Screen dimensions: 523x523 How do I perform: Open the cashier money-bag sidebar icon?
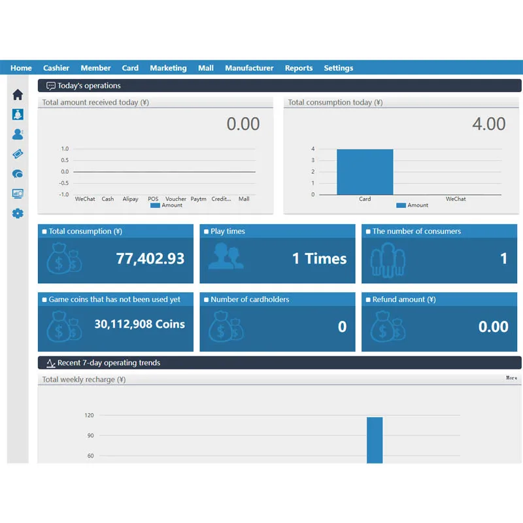click(x=18, y=114)
